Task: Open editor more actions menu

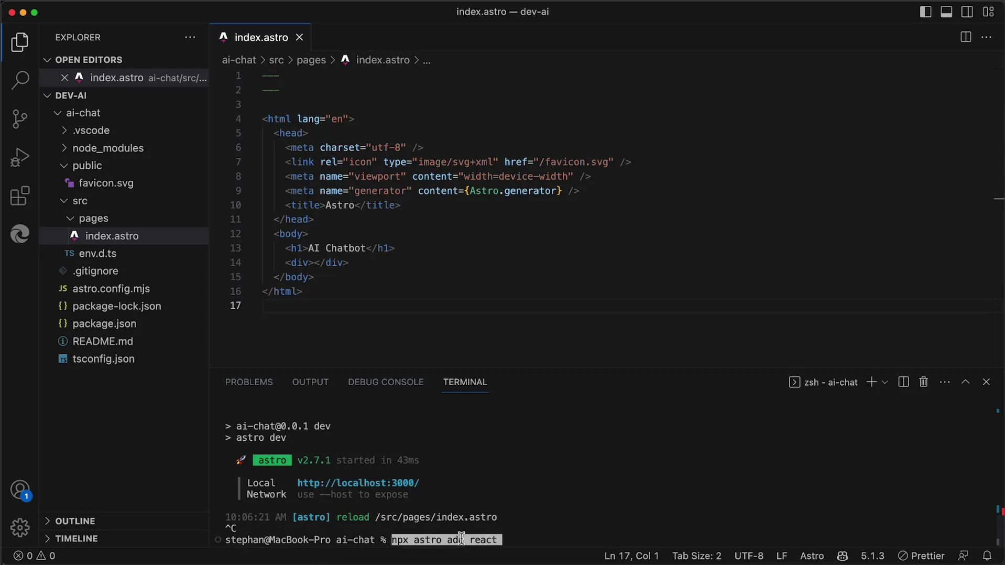Action: point(986,37)
